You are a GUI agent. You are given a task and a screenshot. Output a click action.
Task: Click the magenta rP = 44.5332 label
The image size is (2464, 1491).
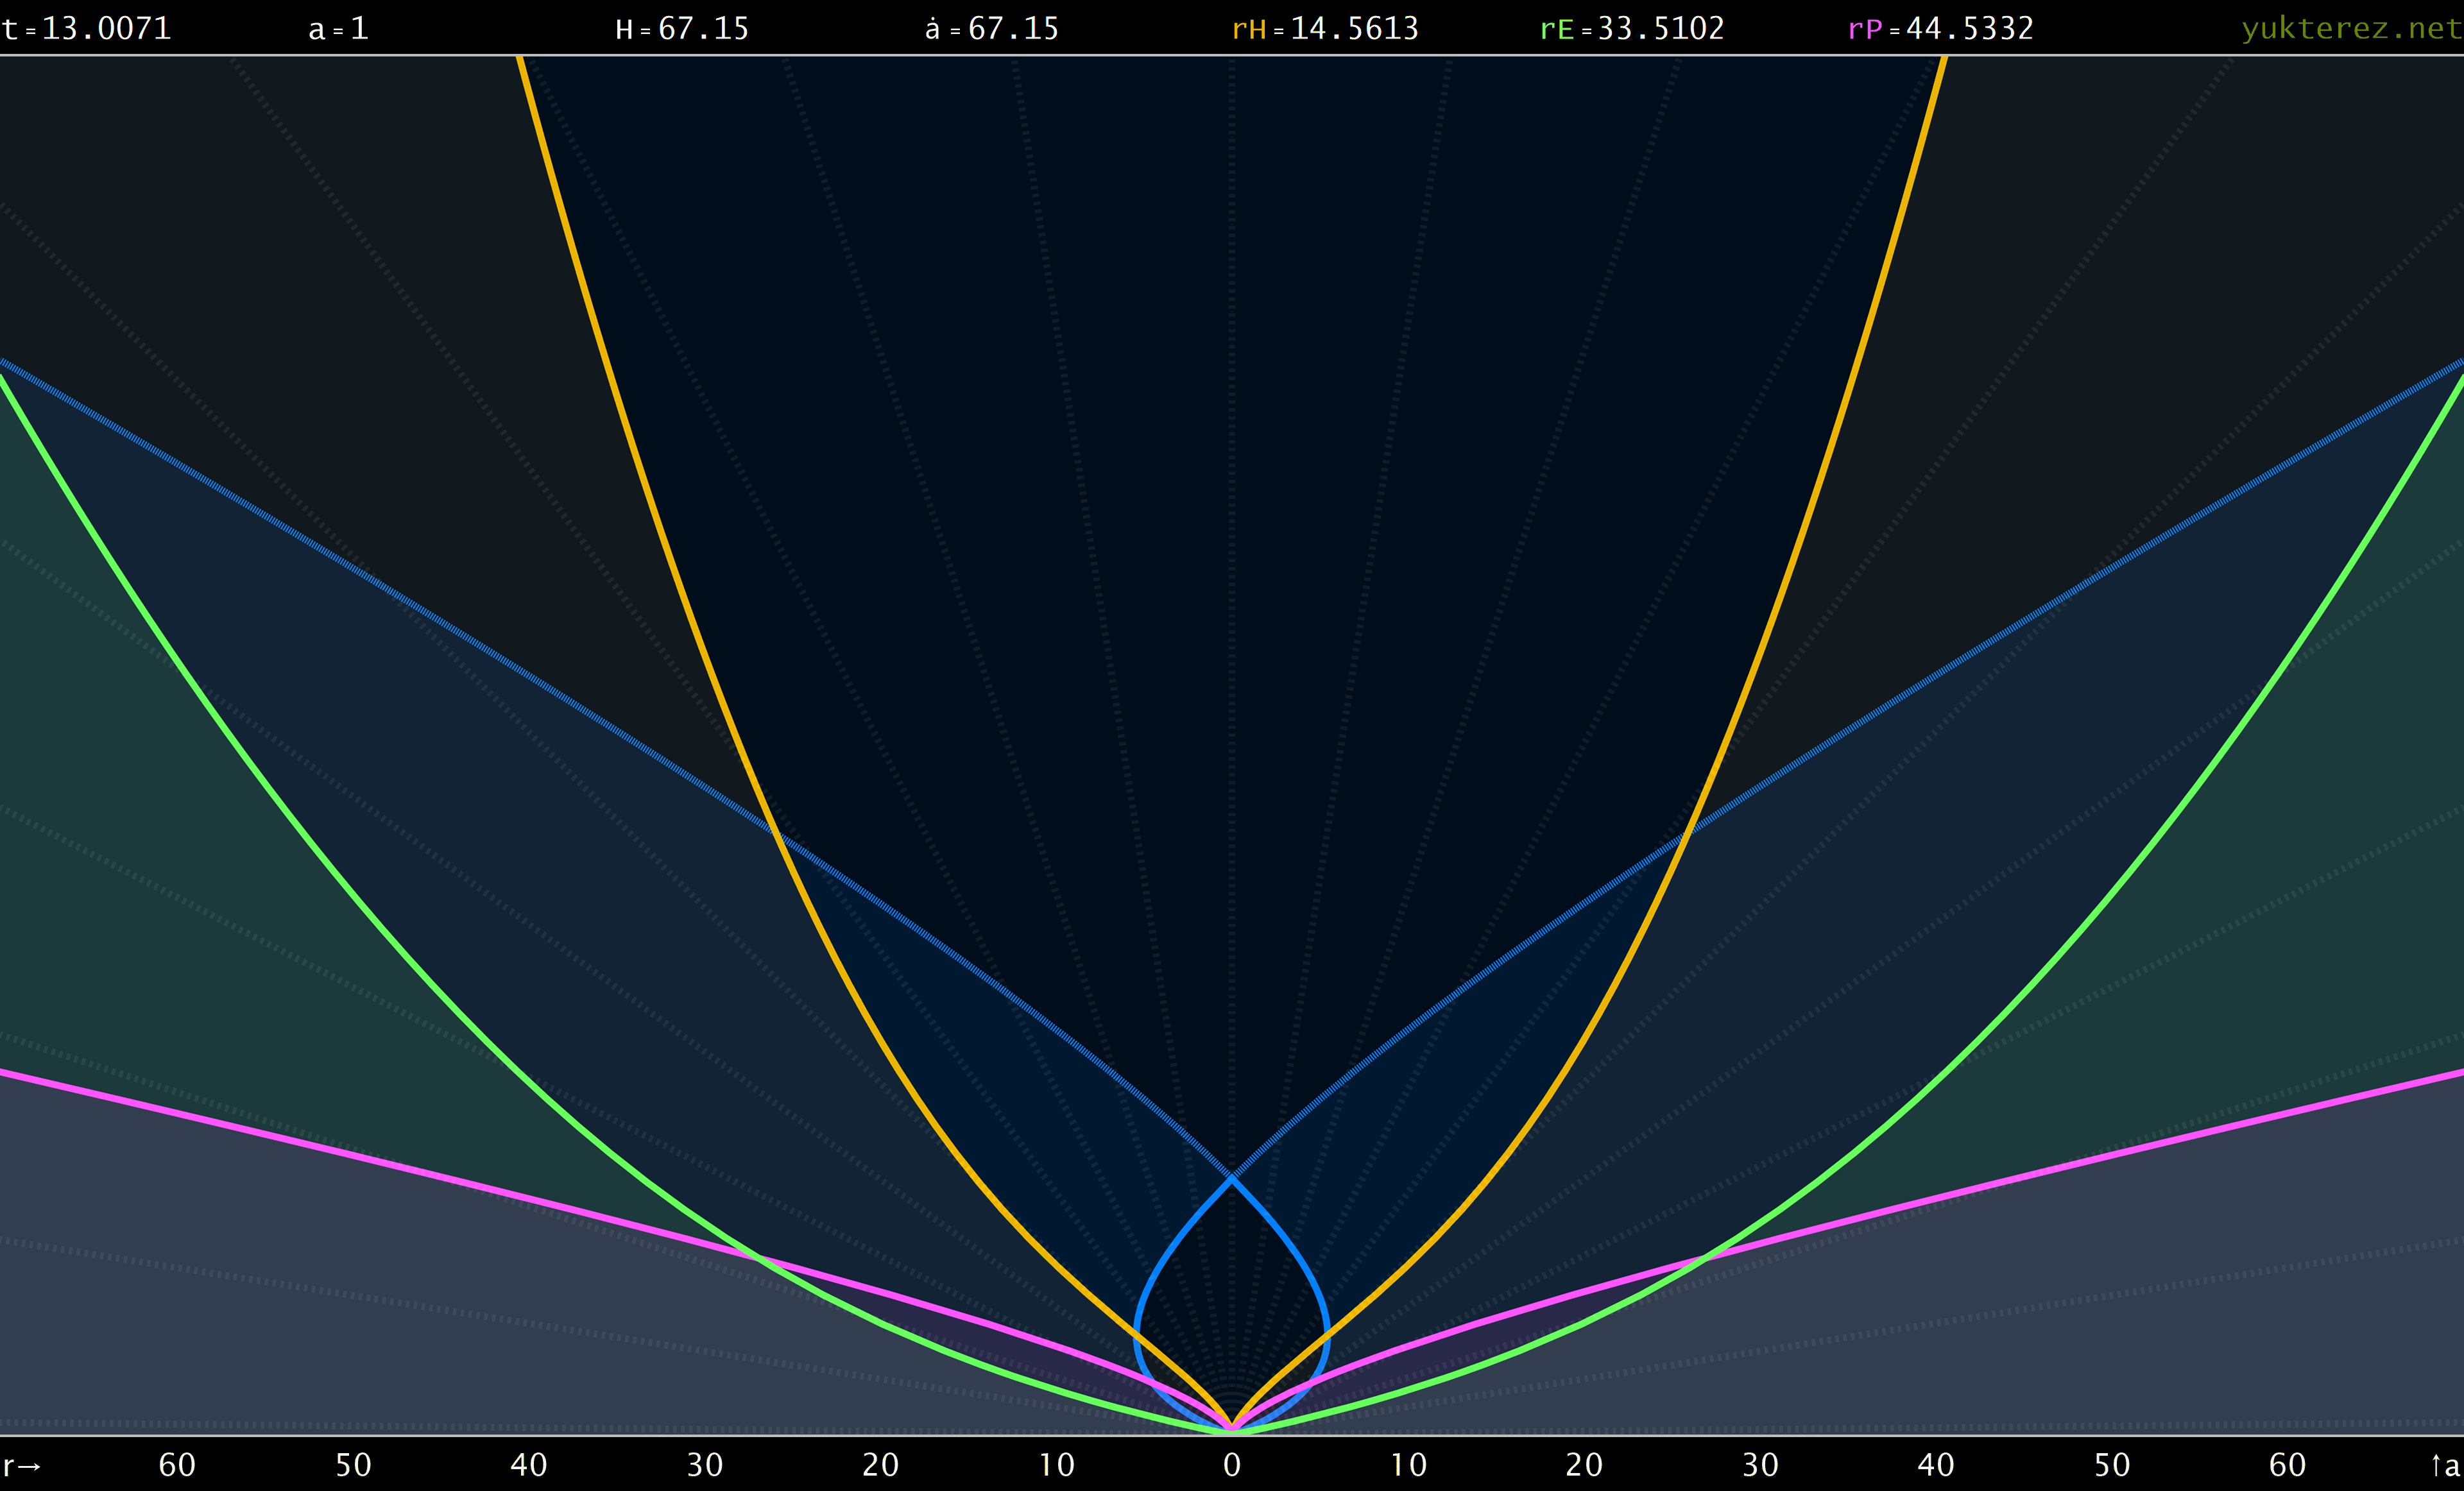click(1940, 28)
